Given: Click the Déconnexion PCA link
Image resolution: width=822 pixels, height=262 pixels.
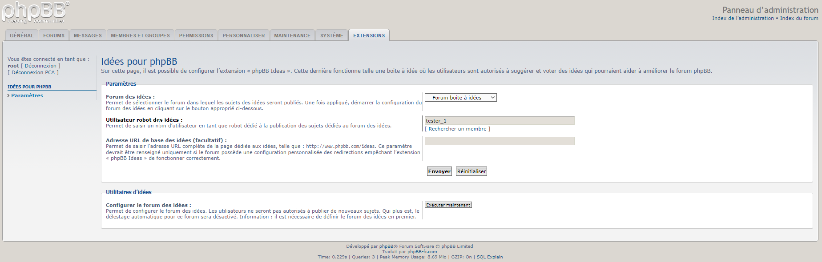Looking at the screenshot, I should click(33, 72).
